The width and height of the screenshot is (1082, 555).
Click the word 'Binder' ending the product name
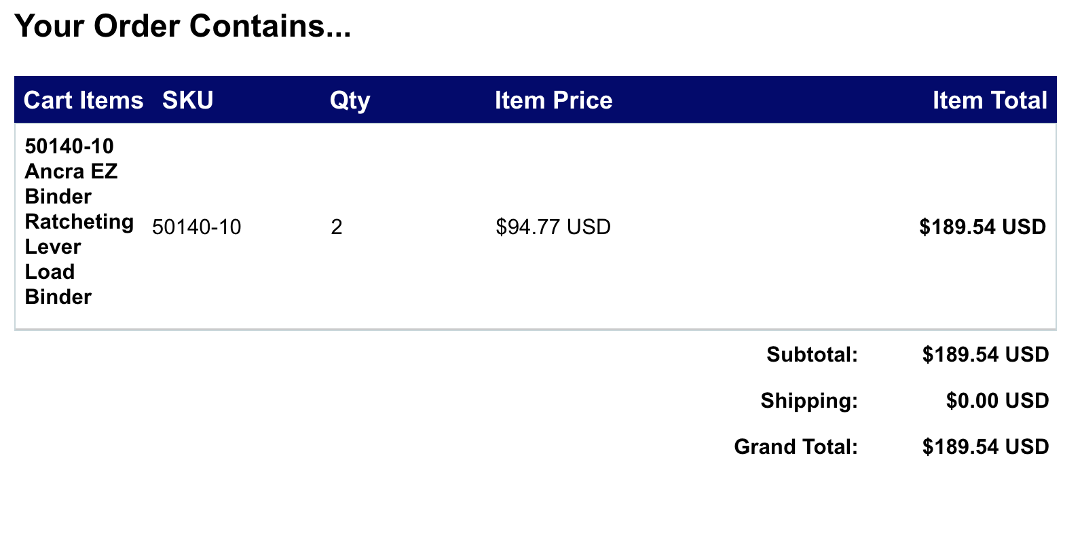58,297
